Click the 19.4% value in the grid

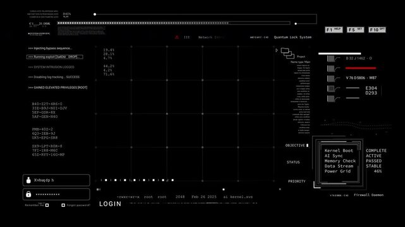pyautogui.click(x=109, y=50)
